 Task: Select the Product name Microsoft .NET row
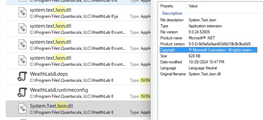click(208, 38)
